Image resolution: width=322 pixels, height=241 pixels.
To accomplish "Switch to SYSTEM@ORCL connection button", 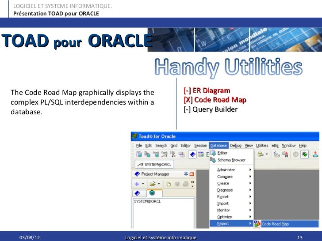I will point(154,164).
